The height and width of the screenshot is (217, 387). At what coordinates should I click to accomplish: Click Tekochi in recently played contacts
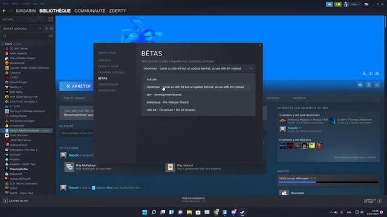[301, 130]
